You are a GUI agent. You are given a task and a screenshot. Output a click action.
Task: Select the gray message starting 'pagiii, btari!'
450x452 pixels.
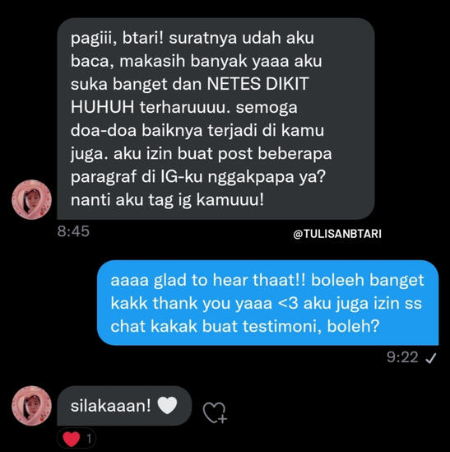click(x=216, y=119)
